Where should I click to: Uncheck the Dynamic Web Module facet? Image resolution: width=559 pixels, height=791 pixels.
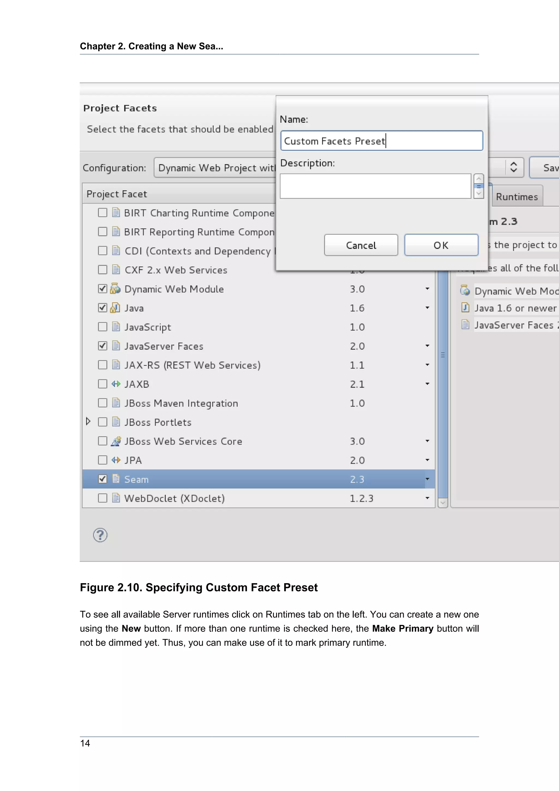(103, 289)
